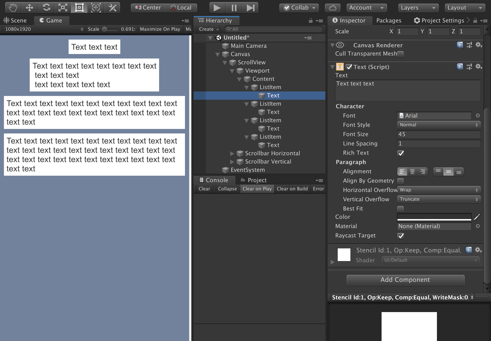This screenshot has height=341, width=491.
Task: Open the Layers dropdown
Action: pos(418,8)
